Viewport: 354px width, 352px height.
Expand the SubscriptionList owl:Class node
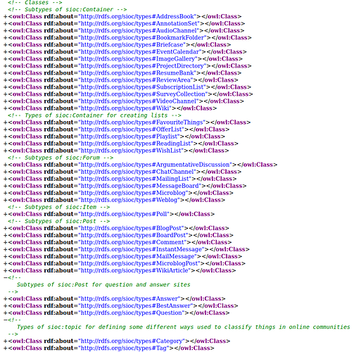[x=6, y=87]
